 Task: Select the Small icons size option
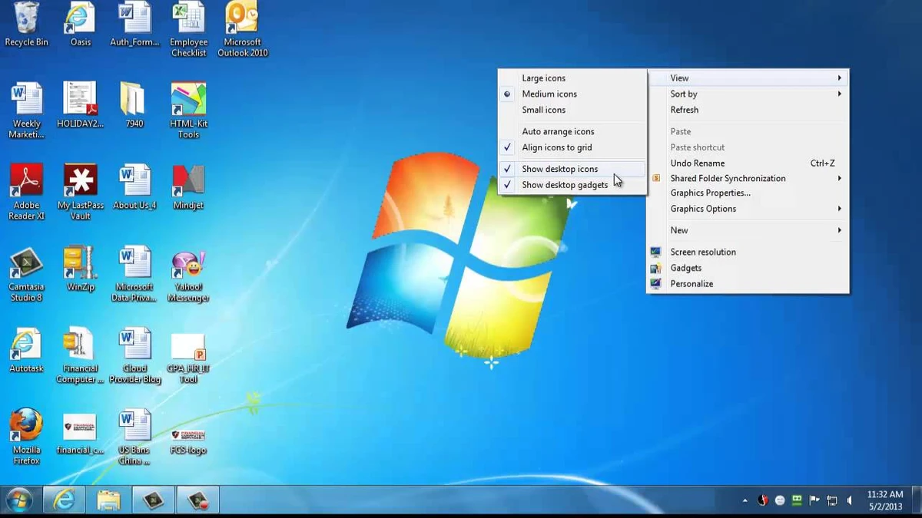pos(543,110)
